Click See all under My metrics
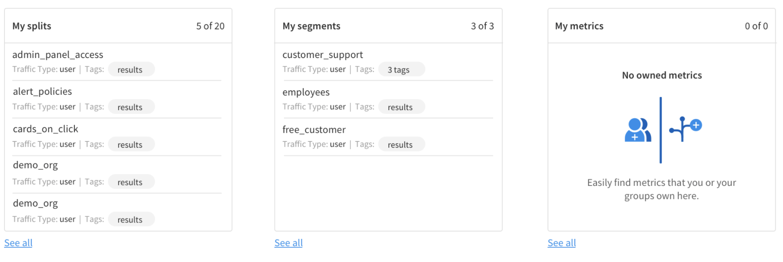This screenshot has width=783, height=262. (562, 243)
